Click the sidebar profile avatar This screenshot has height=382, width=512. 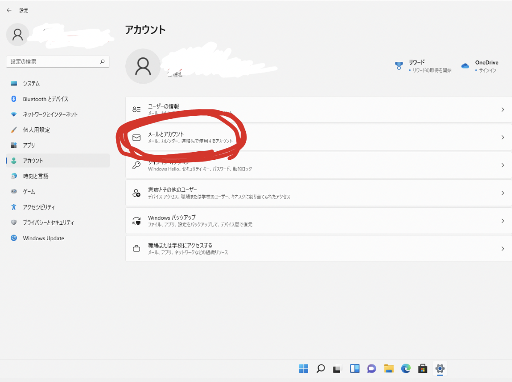[18, 35]
